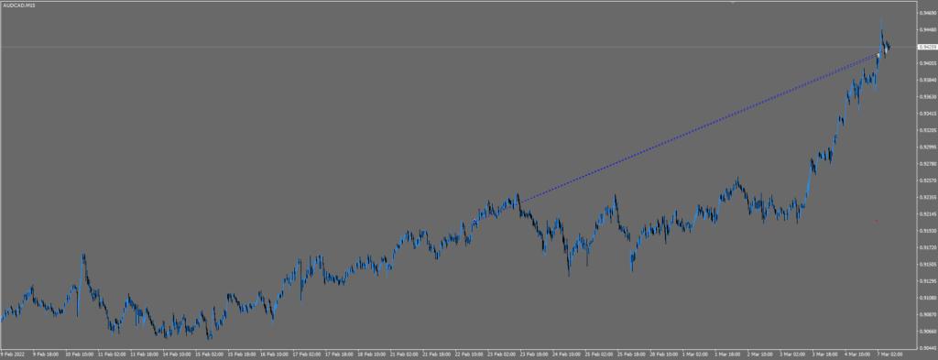The height and width of the screenshot is (360, 938).
Task: Click the 0.94055 price axis label
Action: point(929,63)
